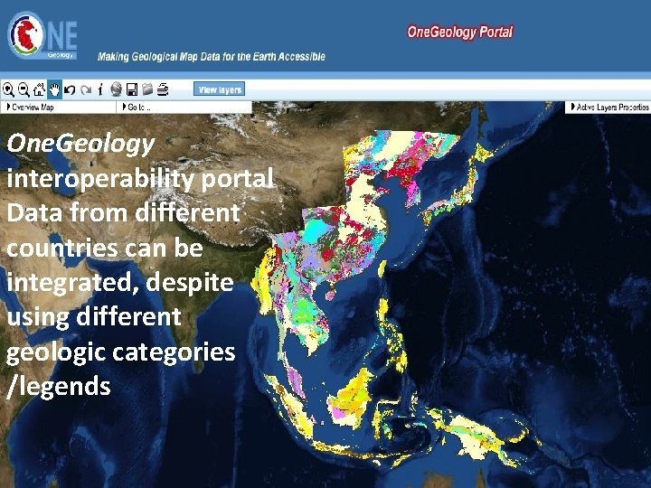
Task: Click the OneGeology Portal title
Action: (x=460, y=32)
